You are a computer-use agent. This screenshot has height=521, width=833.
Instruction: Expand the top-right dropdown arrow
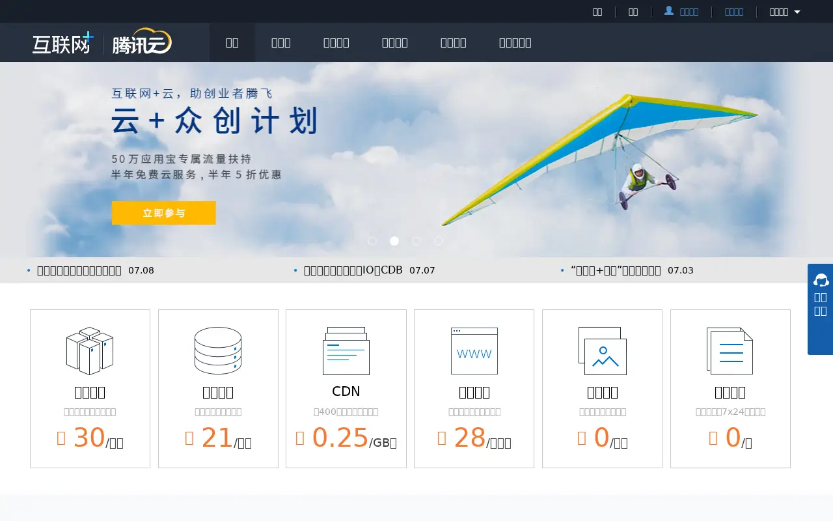pos(797,12)
